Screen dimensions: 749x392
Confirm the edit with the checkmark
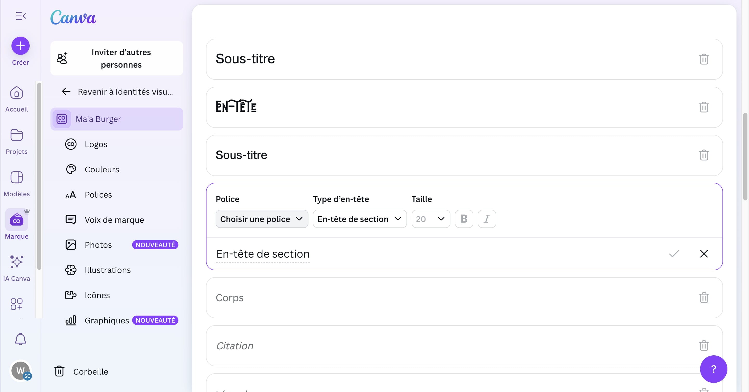coord(674,254)
